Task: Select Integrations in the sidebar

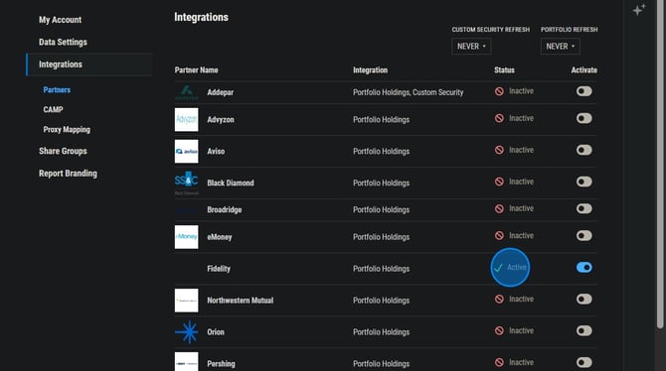Action: 88,64
